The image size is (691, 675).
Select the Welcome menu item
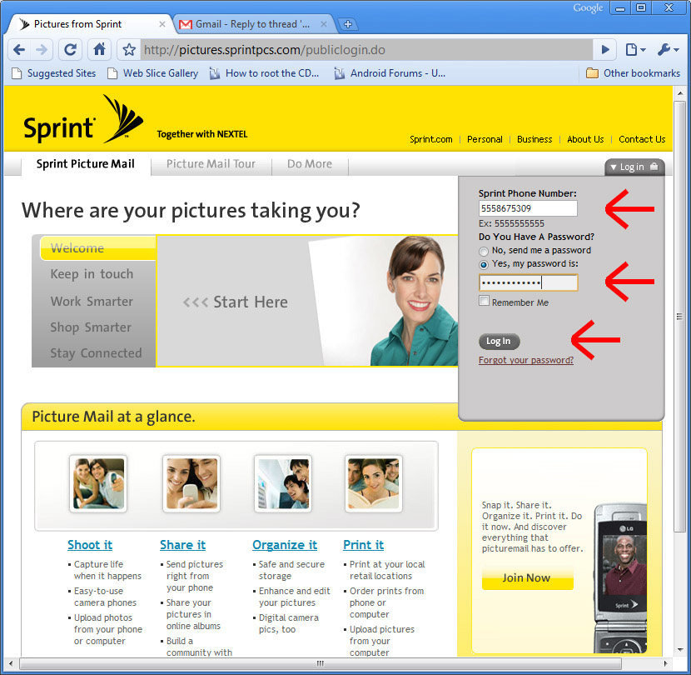(x=98, y=248)
